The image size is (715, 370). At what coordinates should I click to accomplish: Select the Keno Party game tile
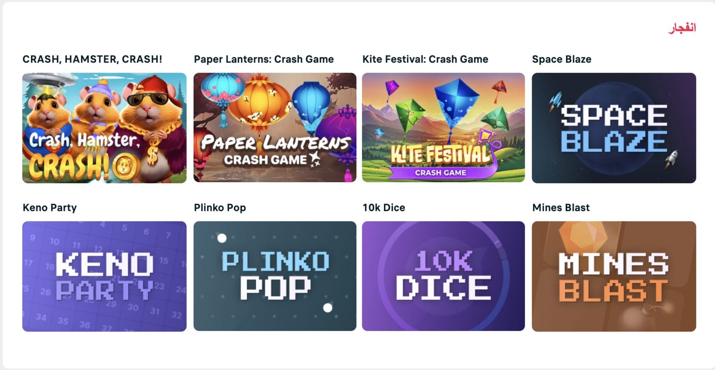[104, 276]
